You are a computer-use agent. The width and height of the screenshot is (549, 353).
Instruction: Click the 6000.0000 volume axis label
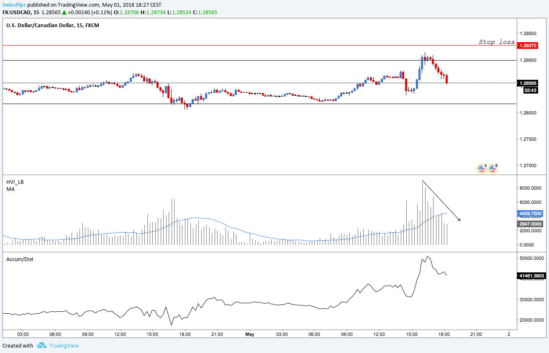530,202
